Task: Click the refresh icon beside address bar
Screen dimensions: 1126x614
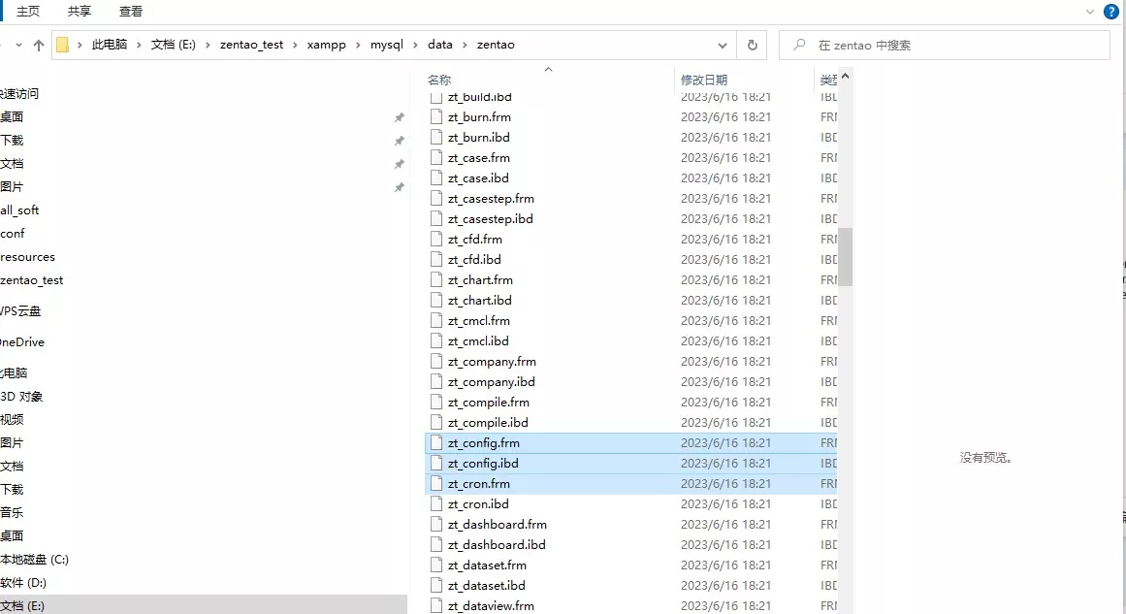Action: (752, 45)
